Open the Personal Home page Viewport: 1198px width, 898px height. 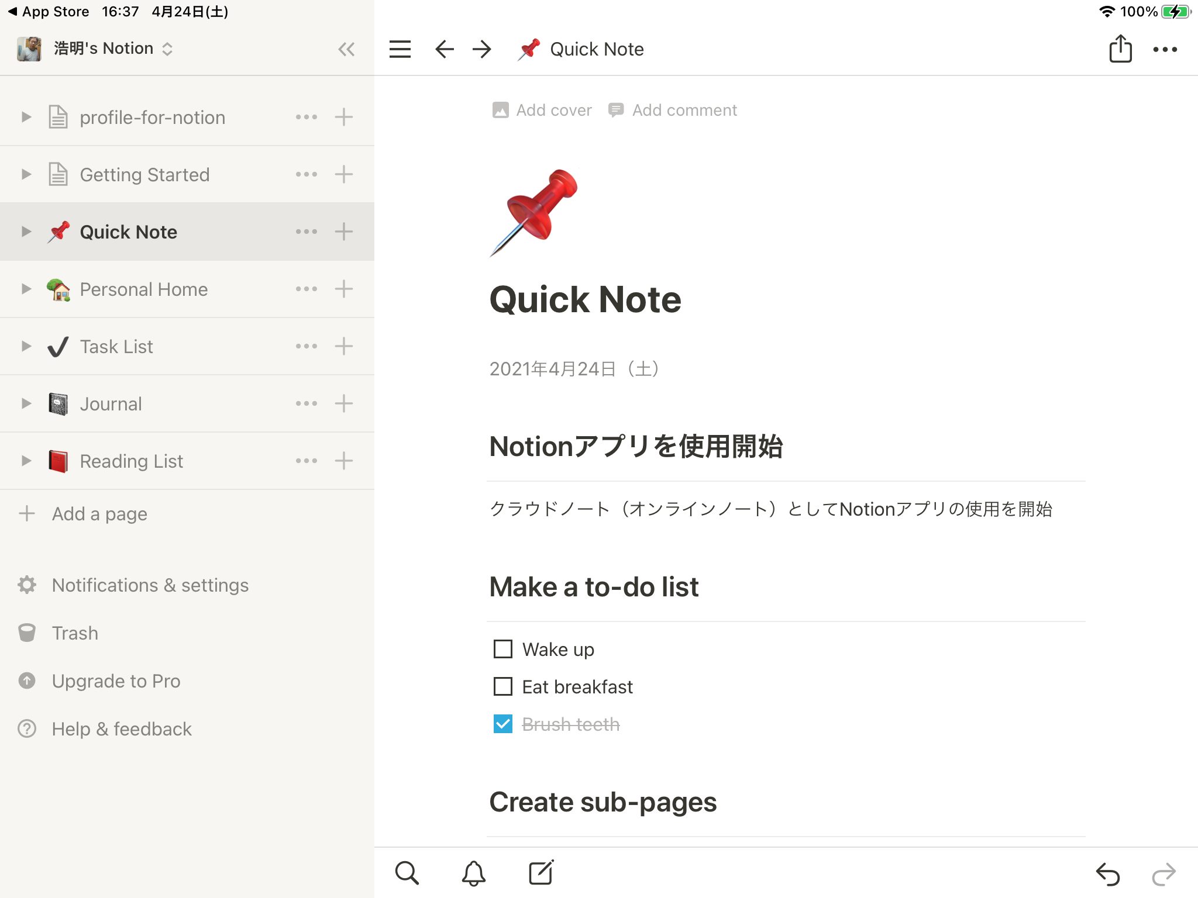(143, 289)
